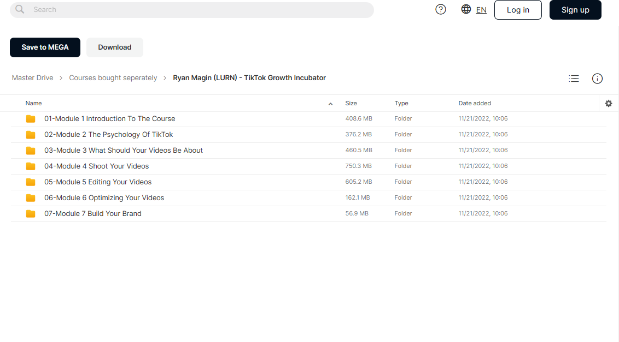Open column settings gear icon

coord(609,103)
